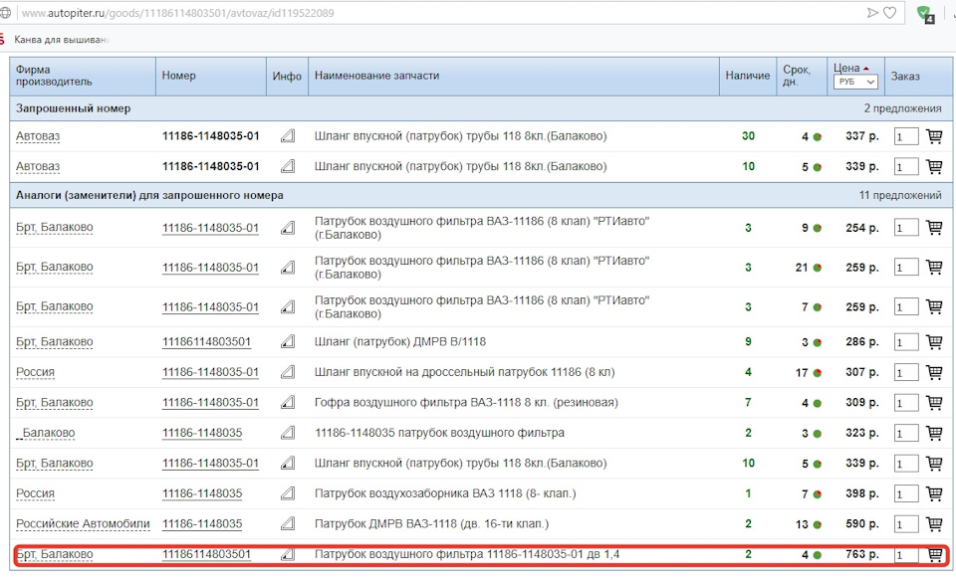Screen dimensions: 956x580
Task: Click quantity field in the 254 р. row
Action: [906, 229]
